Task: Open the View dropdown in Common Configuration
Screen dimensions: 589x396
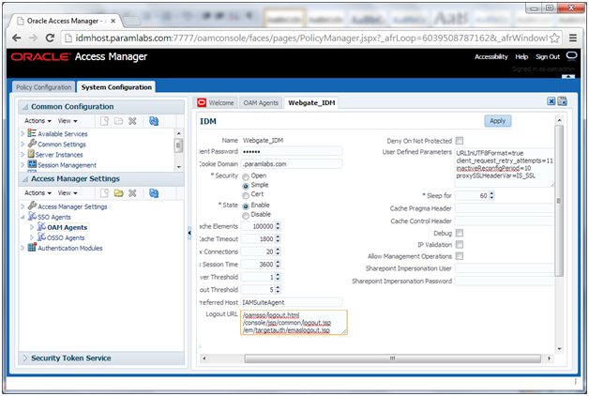Action: [x=68, y=121]
